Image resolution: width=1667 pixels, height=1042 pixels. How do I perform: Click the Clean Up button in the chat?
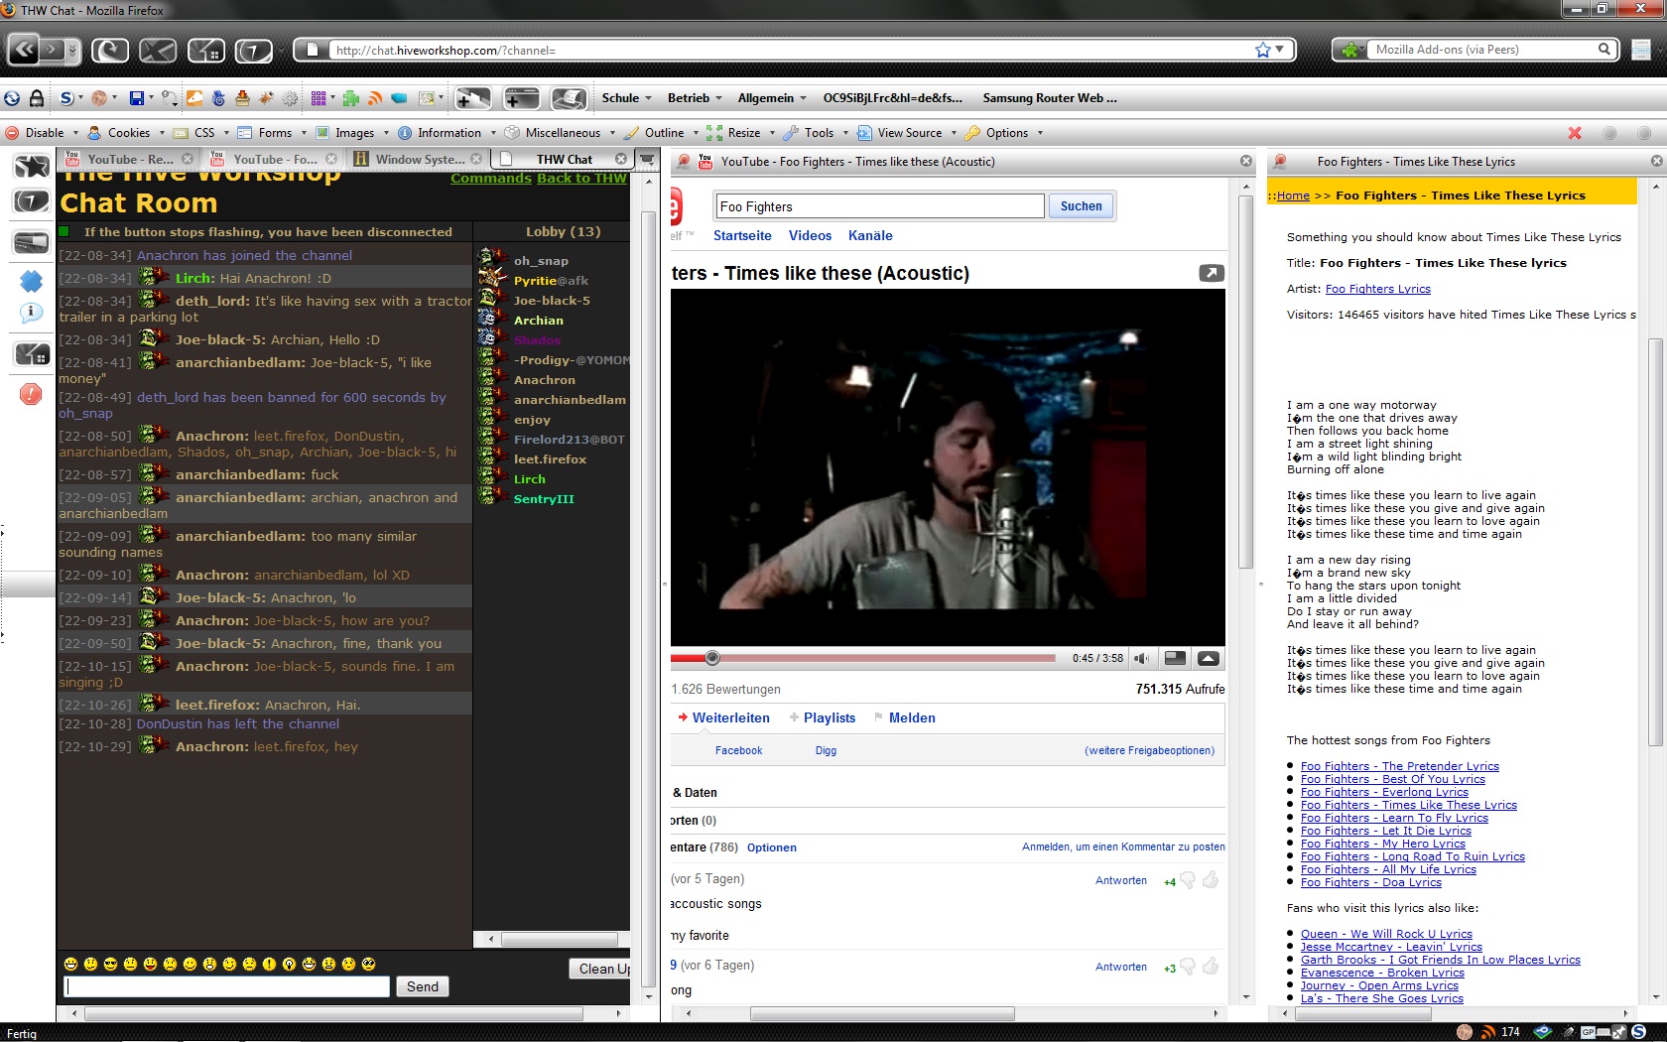coord(600,969)
